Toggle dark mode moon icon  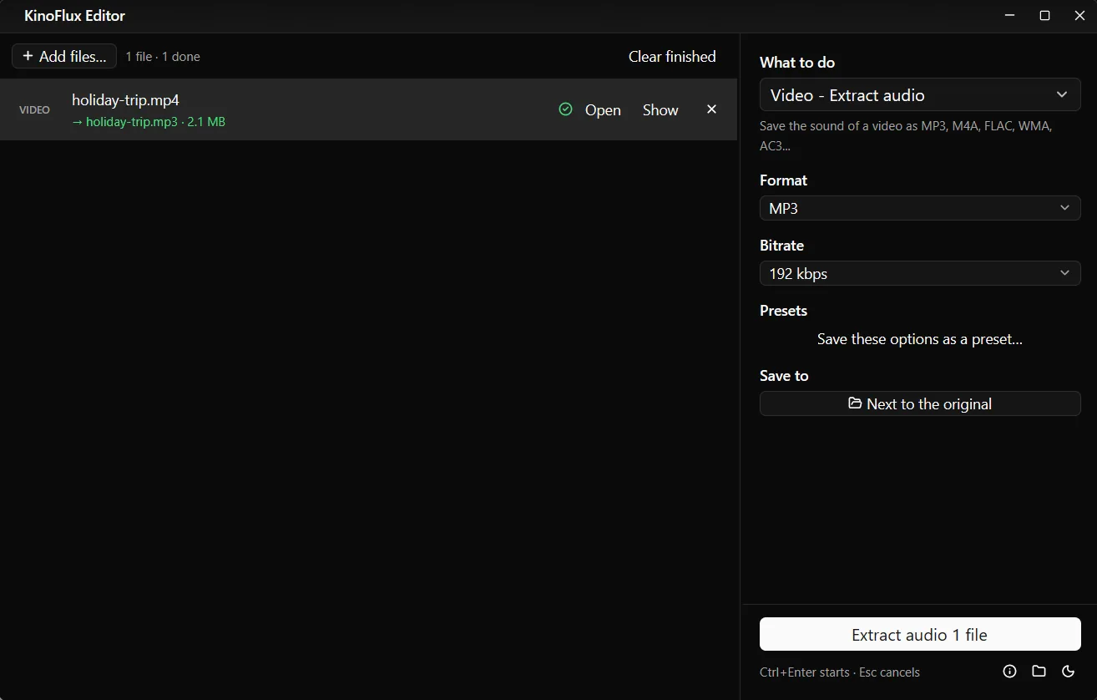(x=1068, y=671)
